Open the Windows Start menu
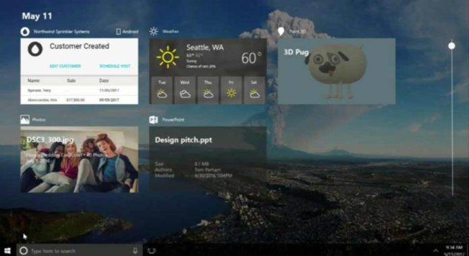This screenshot has height=256, width=469. pyautogui.click(x=7, y=251)
